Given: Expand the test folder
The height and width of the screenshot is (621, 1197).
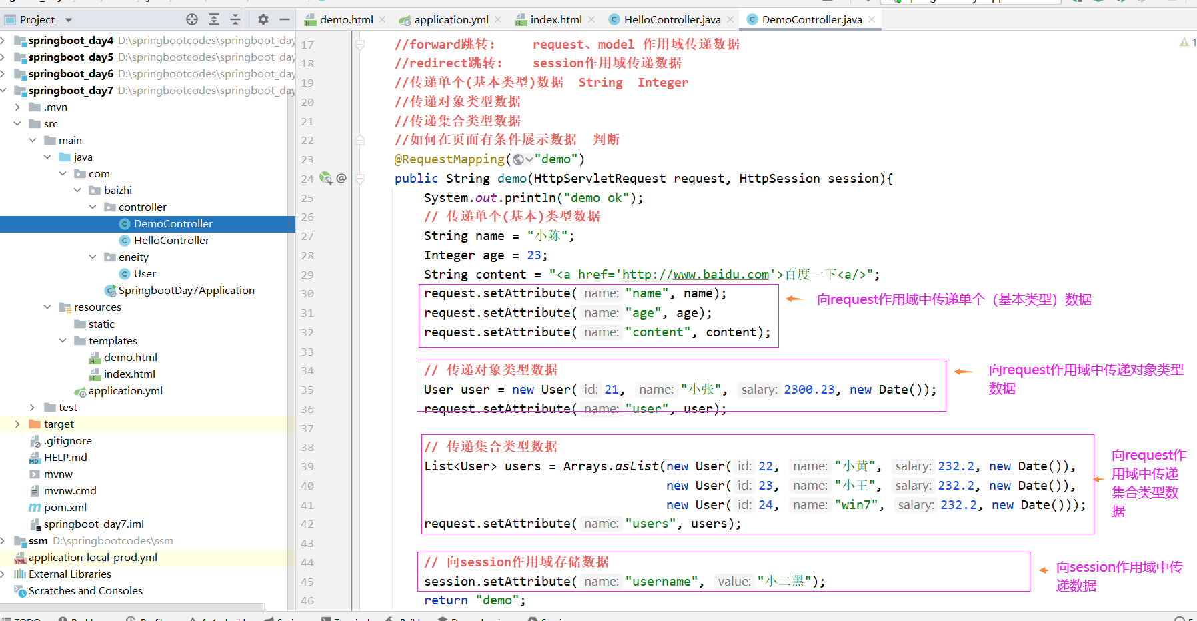Looking at the screenshot, I should pyautogui.click(x=33, y=408).
